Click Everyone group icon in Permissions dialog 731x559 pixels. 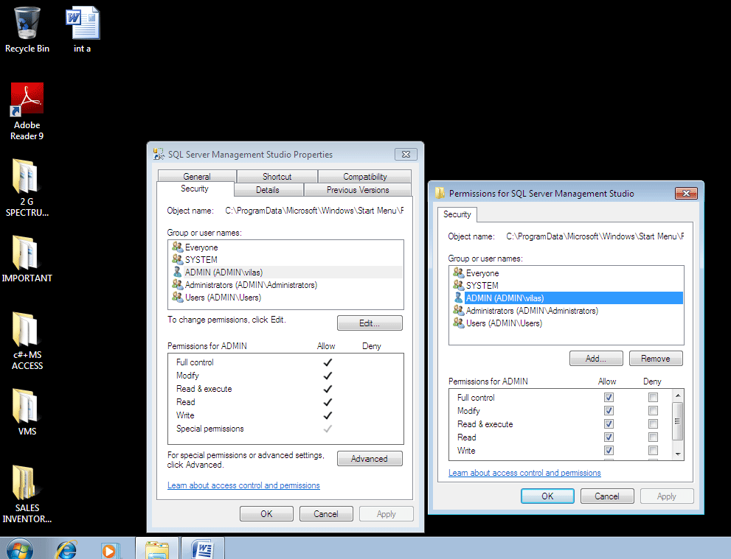tap(458, 273)
